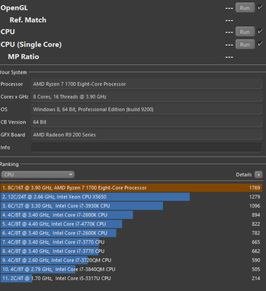
Task: Click the Info input field
Action: coord(147,147)
